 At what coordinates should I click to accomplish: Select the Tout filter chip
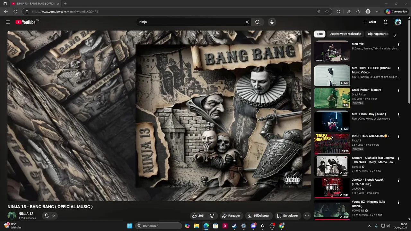[320, 34]
